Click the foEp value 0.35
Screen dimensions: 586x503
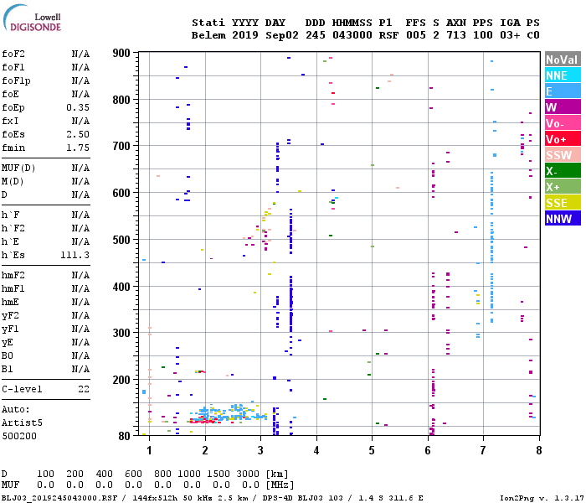[x=78, y=108]
